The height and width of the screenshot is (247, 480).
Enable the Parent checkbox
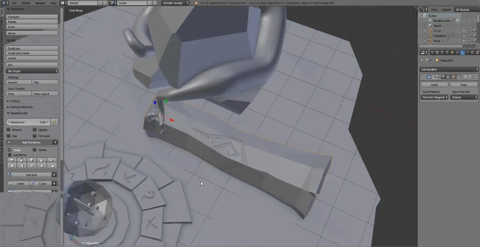click(x=35, y=150)
